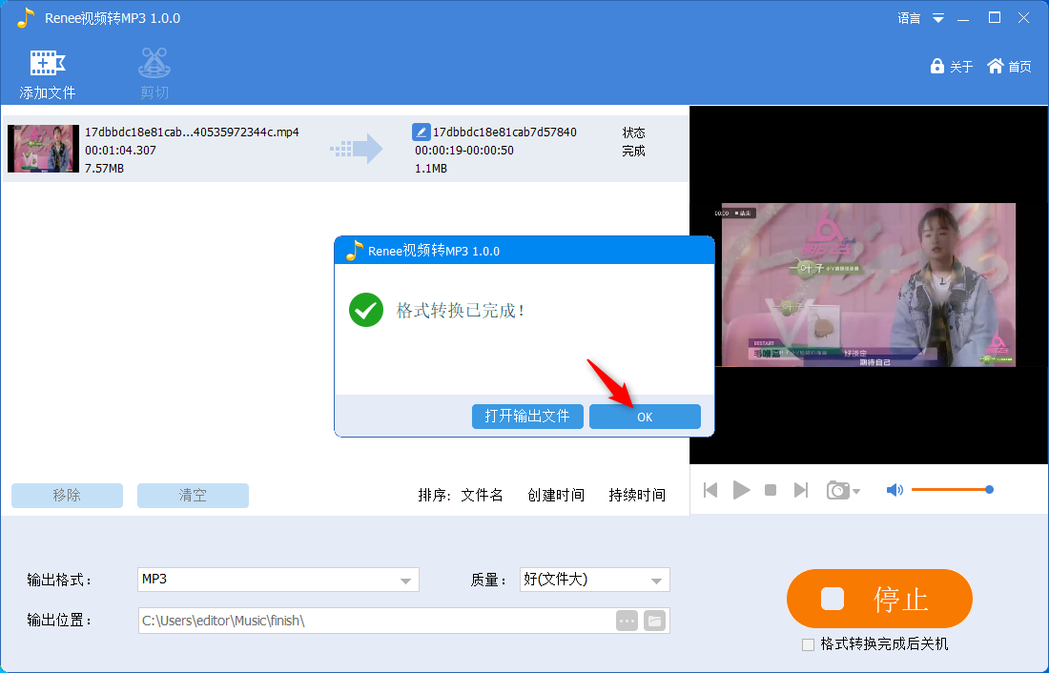Open the About lock icon

click(x=936, y=66)
